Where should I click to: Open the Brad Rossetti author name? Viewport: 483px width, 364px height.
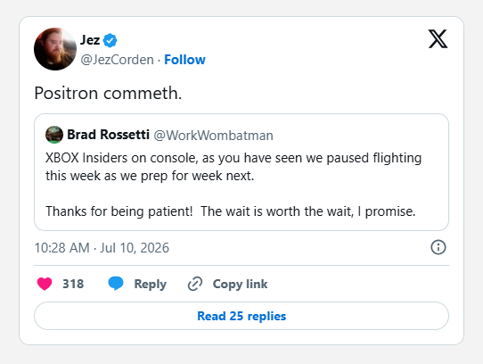pos(109,135)
